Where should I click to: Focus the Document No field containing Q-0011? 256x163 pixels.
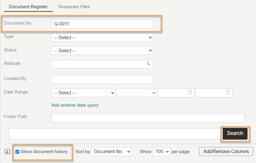tap(102, 24)
